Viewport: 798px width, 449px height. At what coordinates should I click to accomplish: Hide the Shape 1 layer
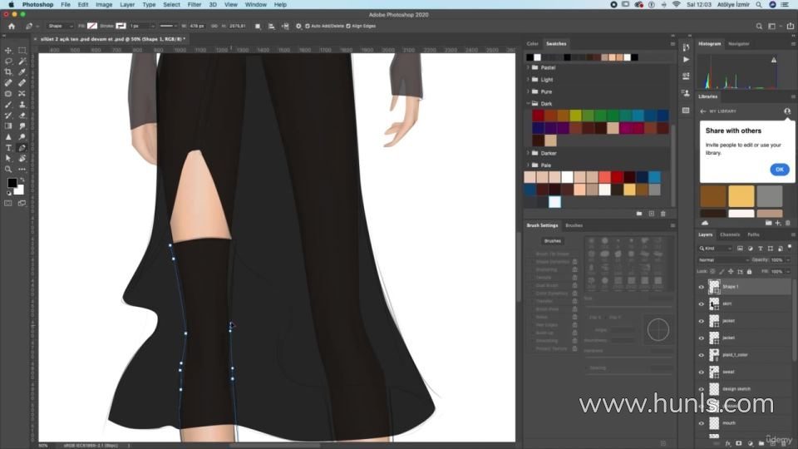click(x=701, y=287)
